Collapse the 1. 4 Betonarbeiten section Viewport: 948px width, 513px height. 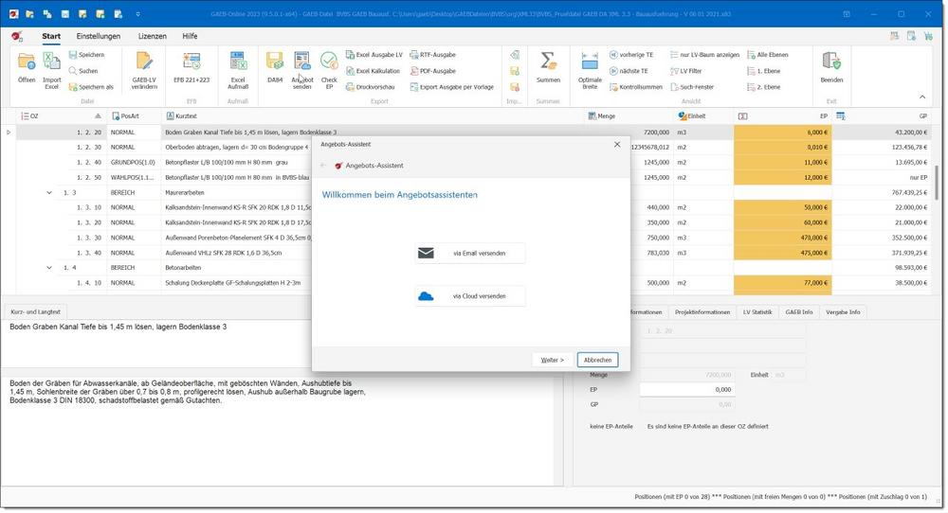click(49, 267)
